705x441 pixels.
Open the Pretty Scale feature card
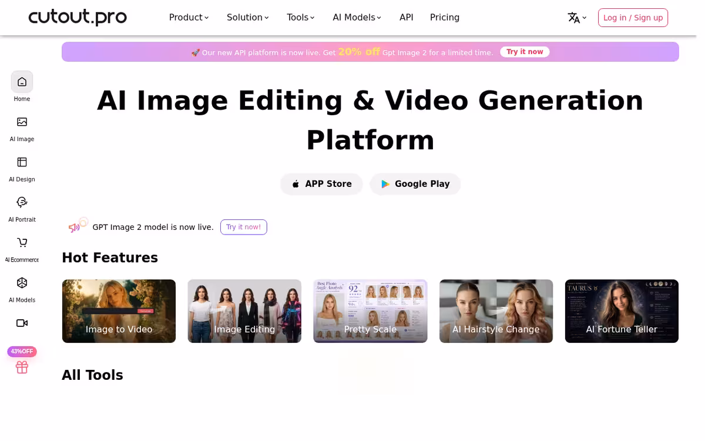point(370,311)
